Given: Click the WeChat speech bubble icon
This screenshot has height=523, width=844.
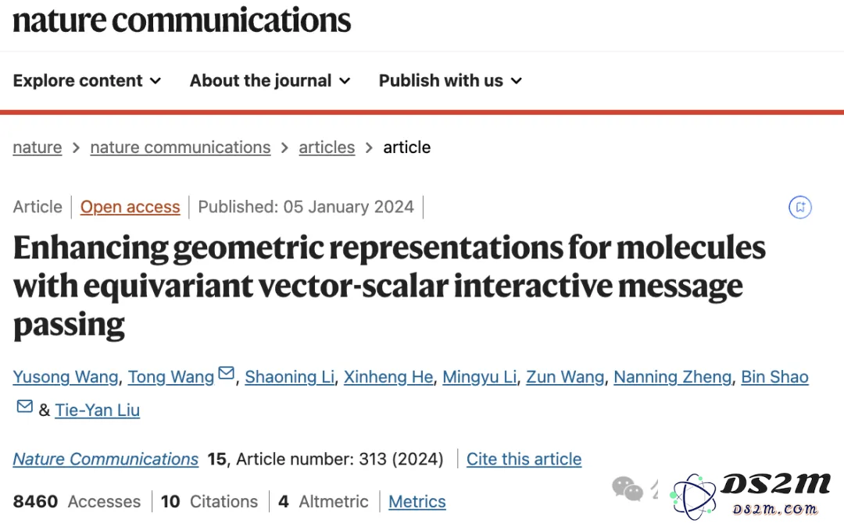Looking at the screenshot, I should 628,489.
